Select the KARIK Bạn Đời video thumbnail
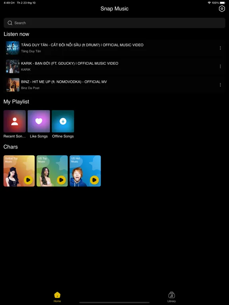The image size is (229, 305). (13, 66)
